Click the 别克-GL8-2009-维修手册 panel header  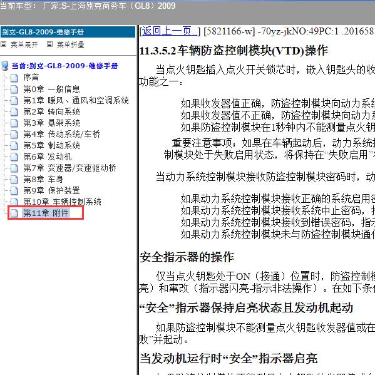[x=68, y=32]
